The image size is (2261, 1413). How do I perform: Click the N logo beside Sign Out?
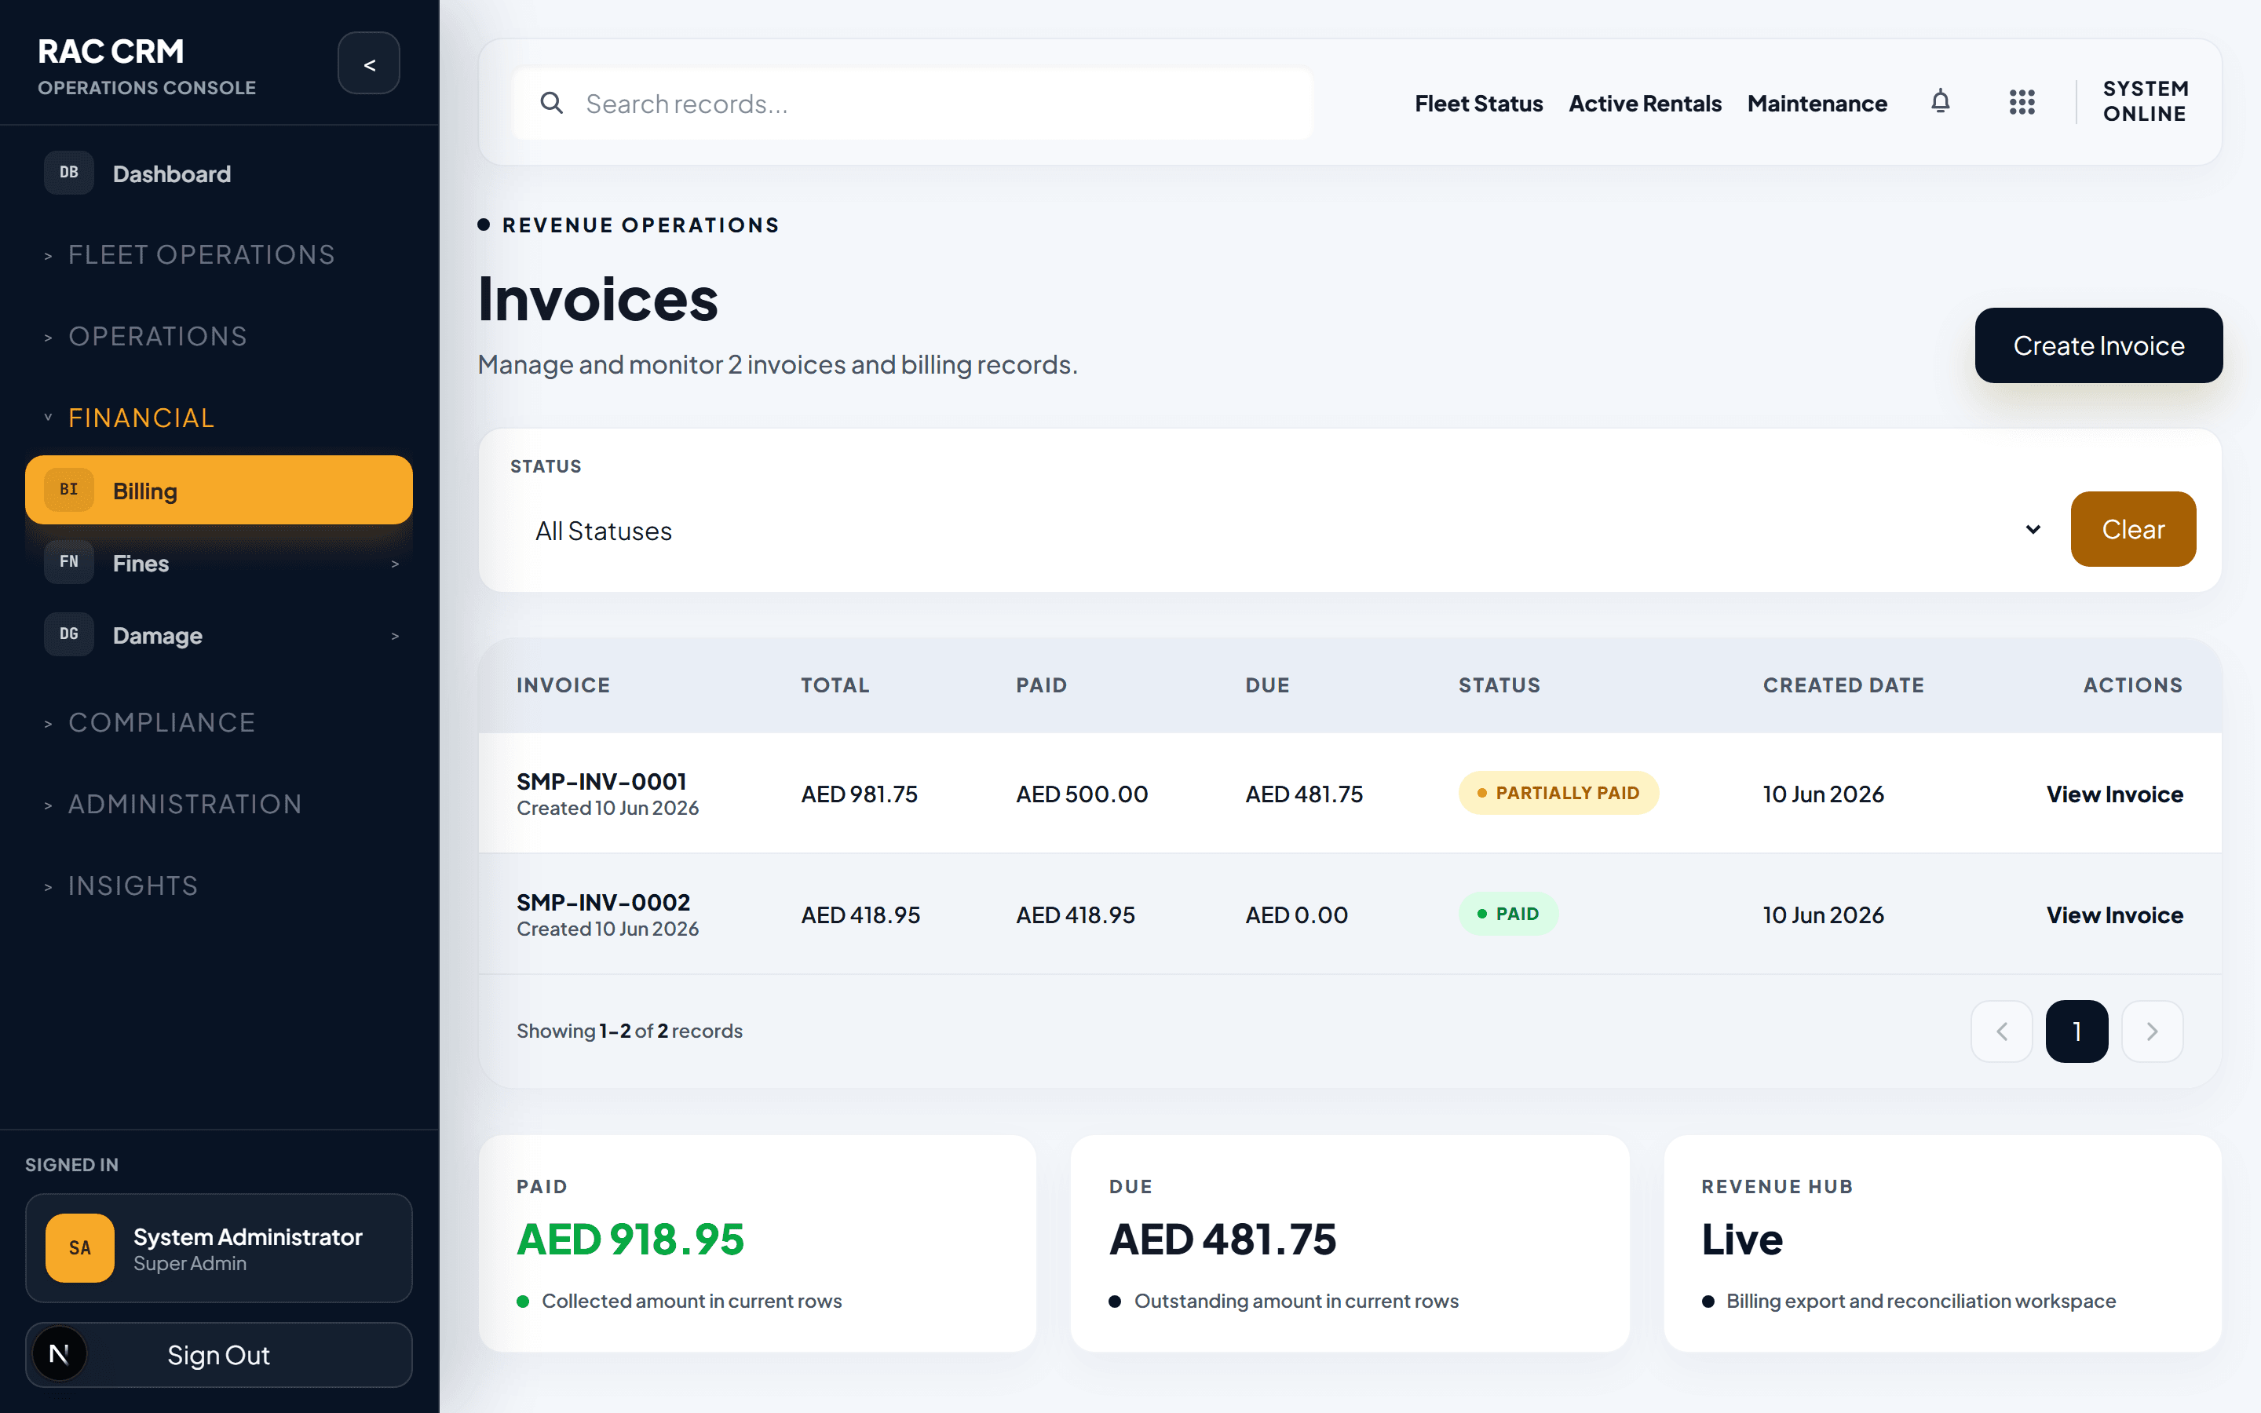pos(59,1354)
